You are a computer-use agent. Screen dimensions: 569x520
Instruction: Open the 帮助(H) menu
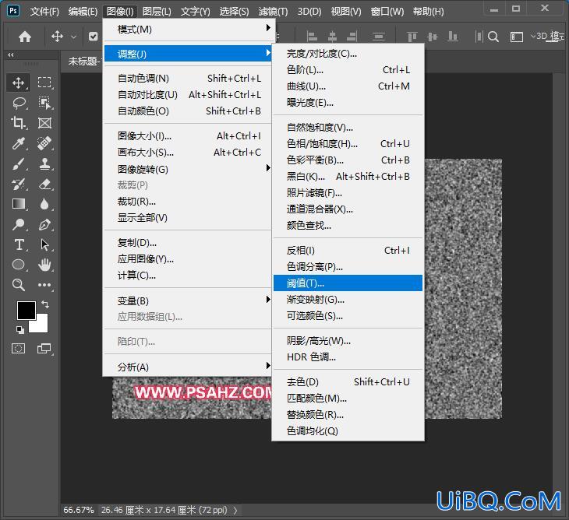point(428,12)
